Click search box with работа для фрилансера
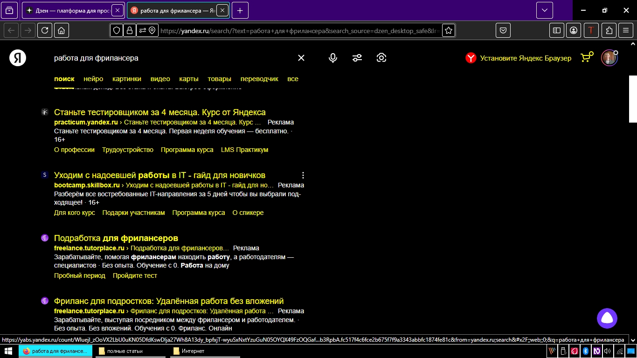 (x=173, y=58)
